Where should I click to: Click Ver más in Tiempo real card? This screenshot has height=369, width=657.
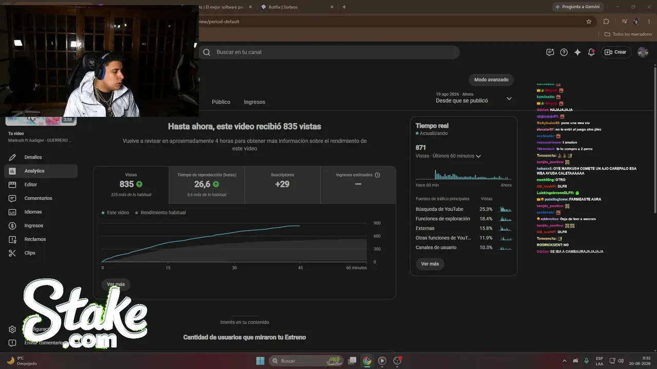pyautogui.click(x=430, y=264)
